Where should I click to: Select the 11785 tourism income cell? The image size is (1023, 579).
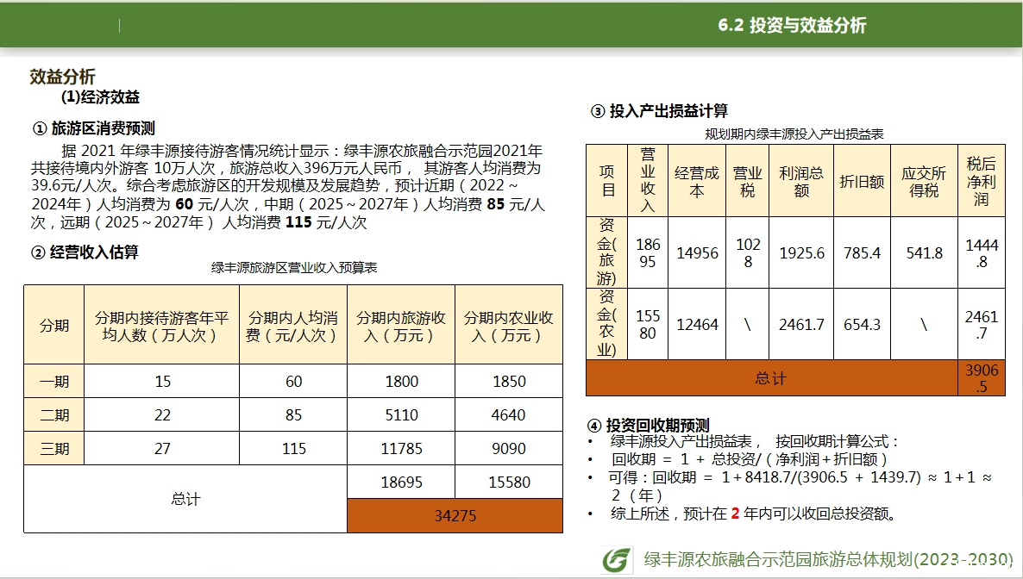401,449
